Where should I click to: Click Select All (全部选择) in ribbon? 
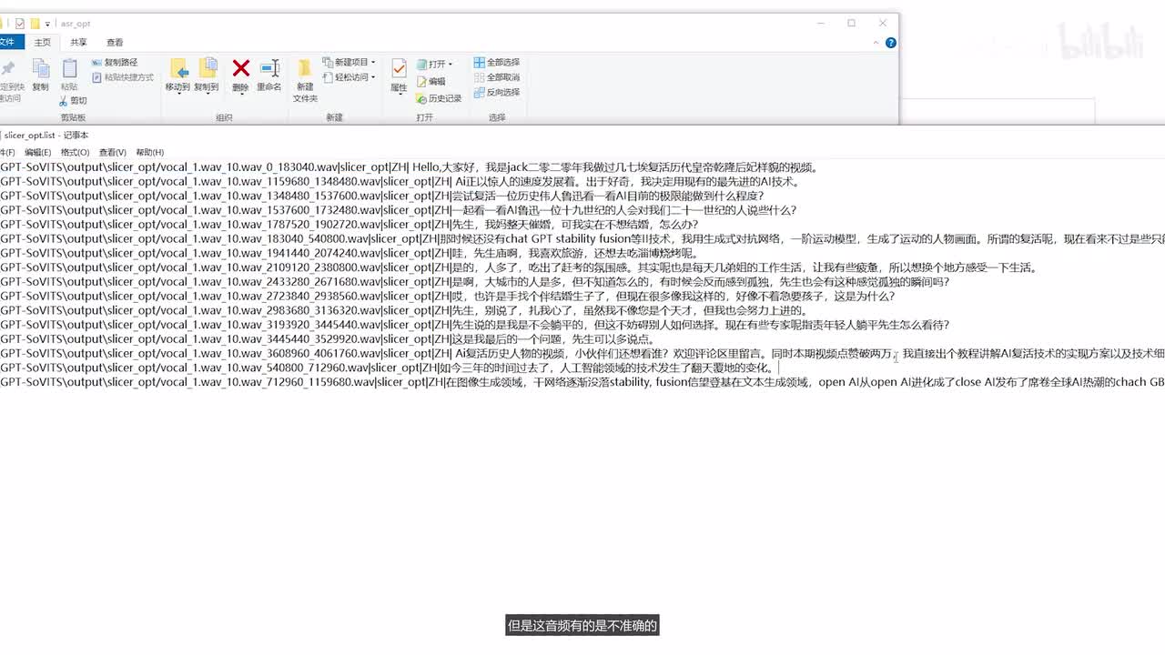[x=496, y=63]
